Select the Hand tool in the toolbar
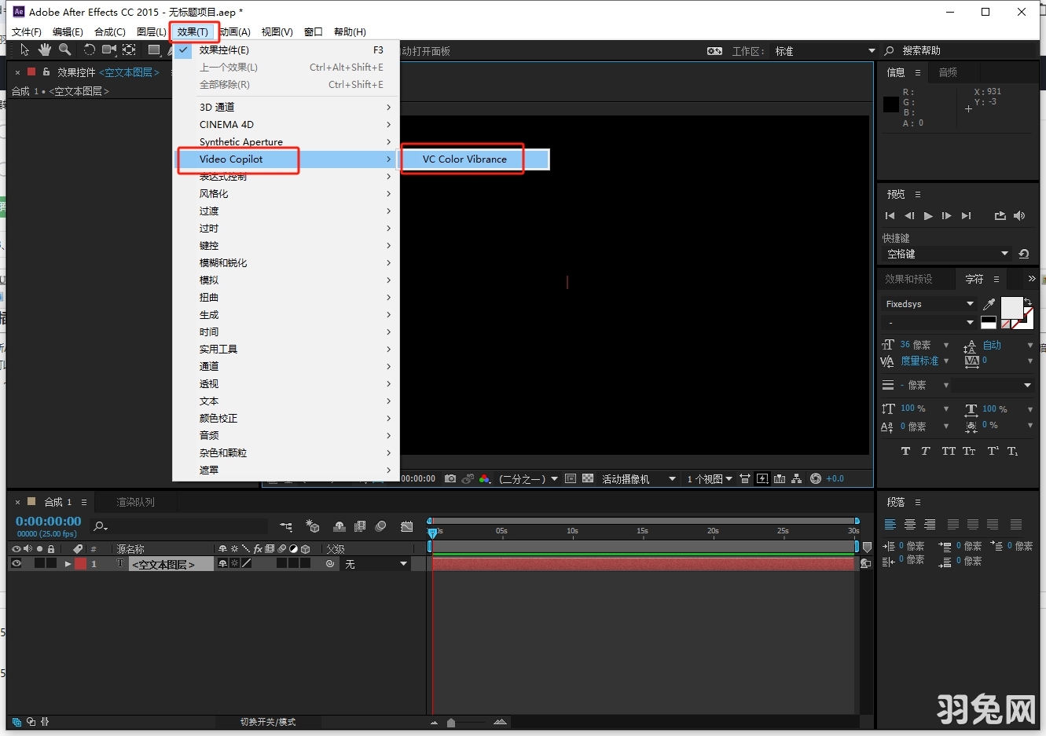1046x736 pixels. (x=45, y=49)
